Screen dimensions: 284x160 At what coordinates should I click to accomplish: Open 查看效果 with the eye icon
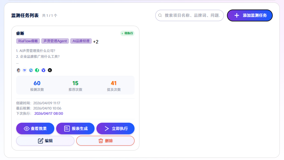(x=35, y=128)
